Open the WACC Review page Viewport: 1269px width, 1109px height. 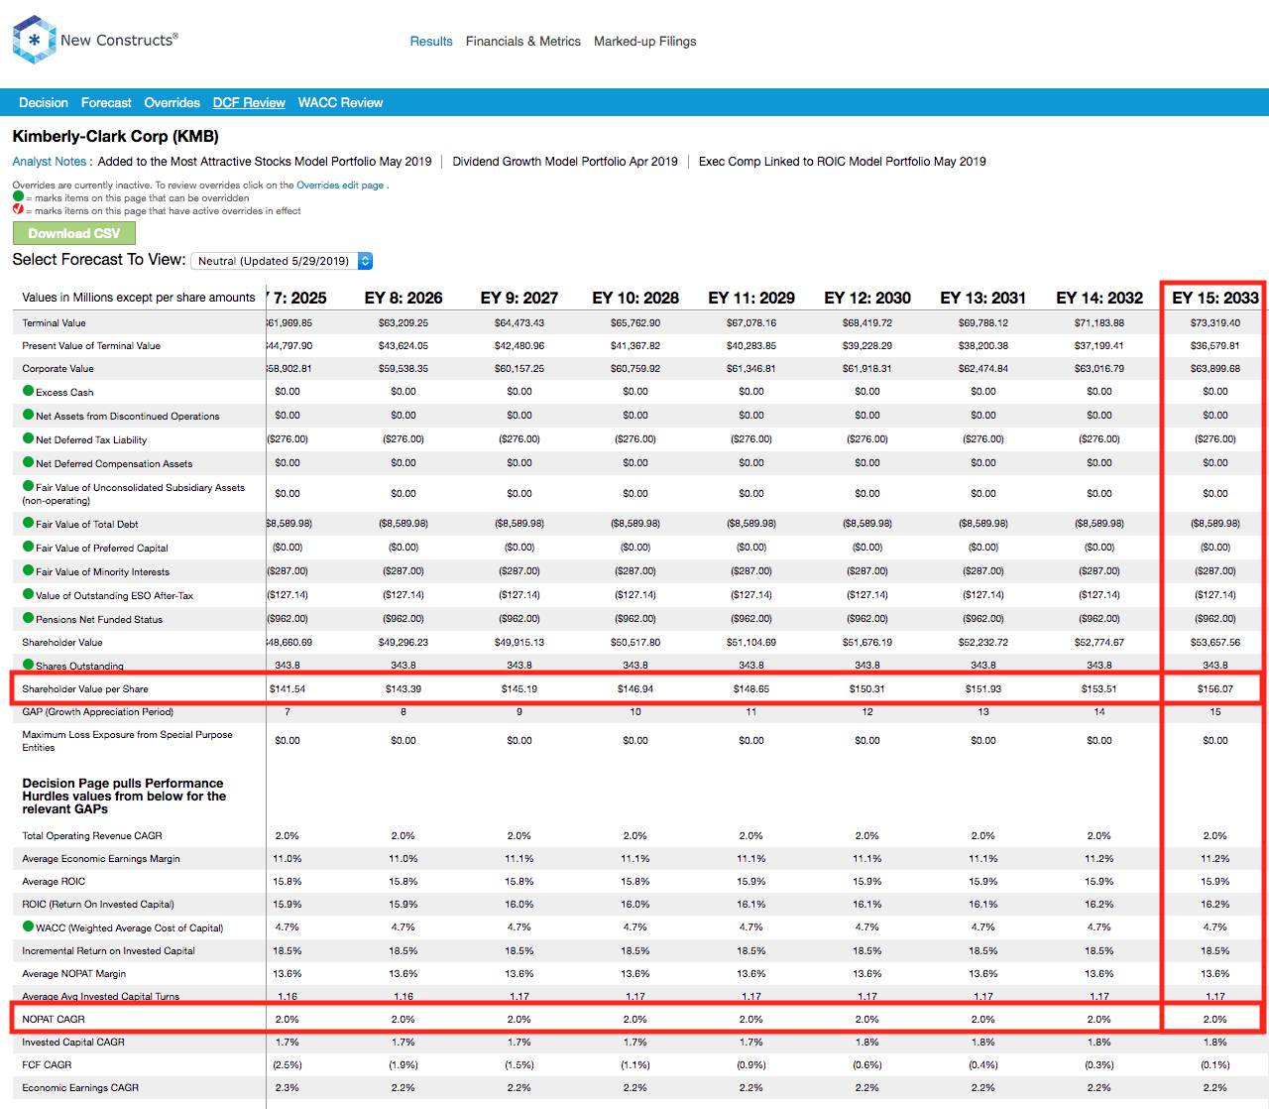pos(340,102)
